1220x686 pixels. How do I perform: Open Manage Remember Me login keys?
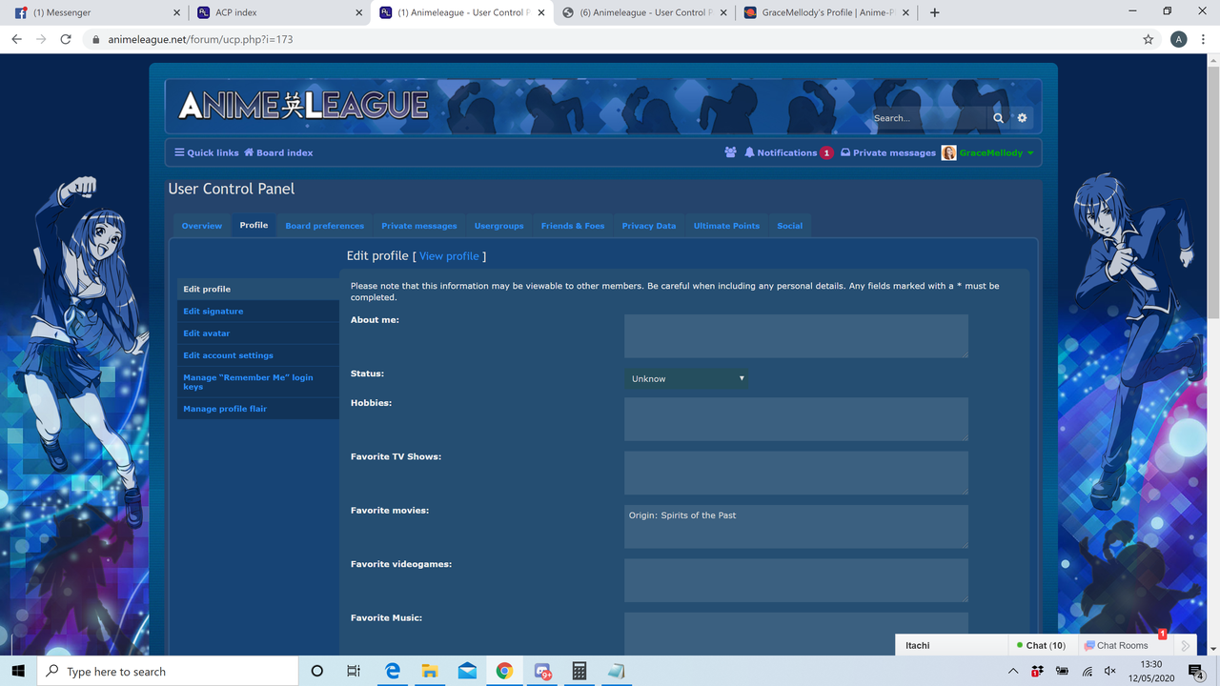click(258, 382)
